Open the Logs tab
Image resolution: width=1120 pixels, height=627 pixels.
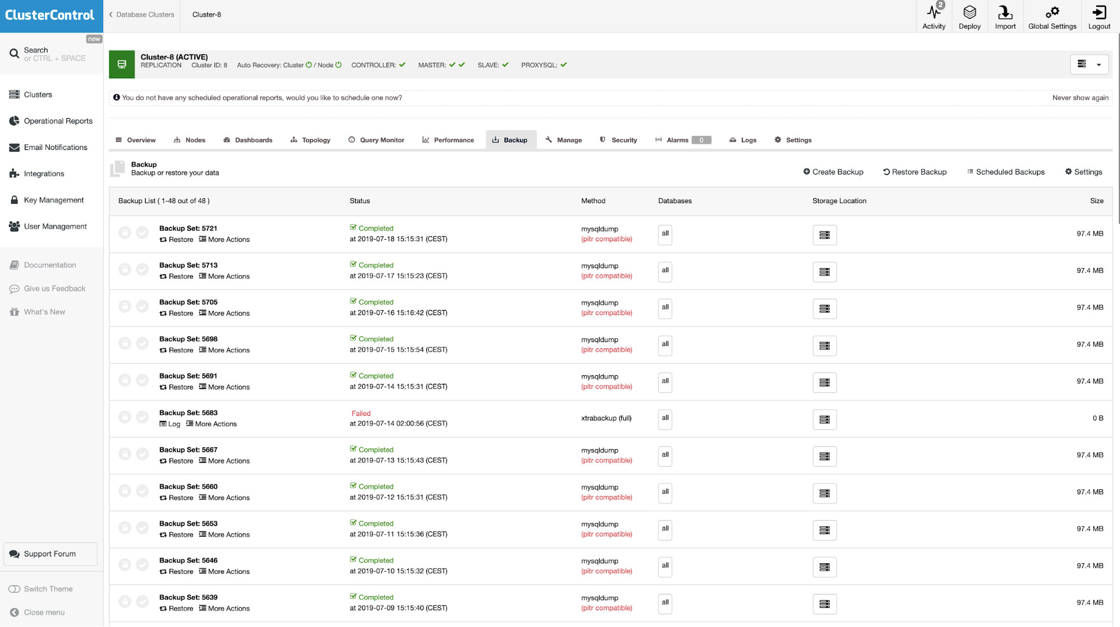pos(743,140)
